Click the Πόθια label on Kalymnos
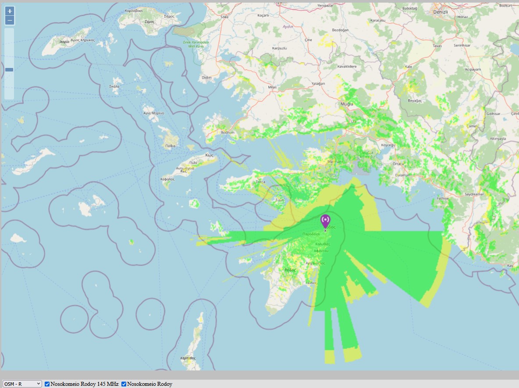 [x=170, y=146]
